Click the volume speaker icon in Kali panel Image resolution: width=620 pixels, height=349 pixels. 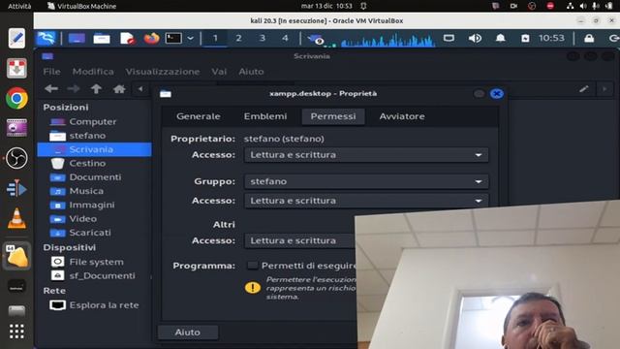[x=475, y=39]
